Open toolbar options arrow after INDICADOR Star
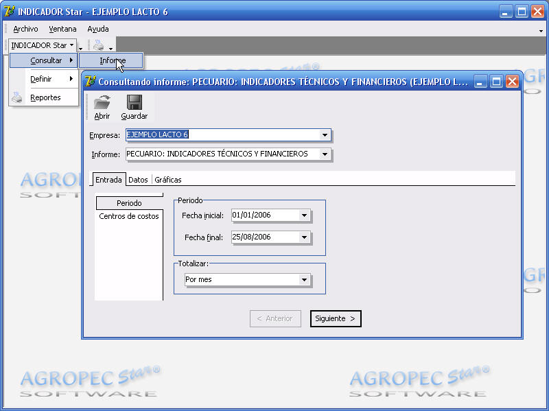This screenshot has height=411, width=549. [80, 48]
